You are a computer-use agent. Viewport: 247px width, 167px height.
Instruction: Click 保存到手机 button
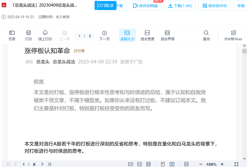pyautogui.click(x=215, y=6)
